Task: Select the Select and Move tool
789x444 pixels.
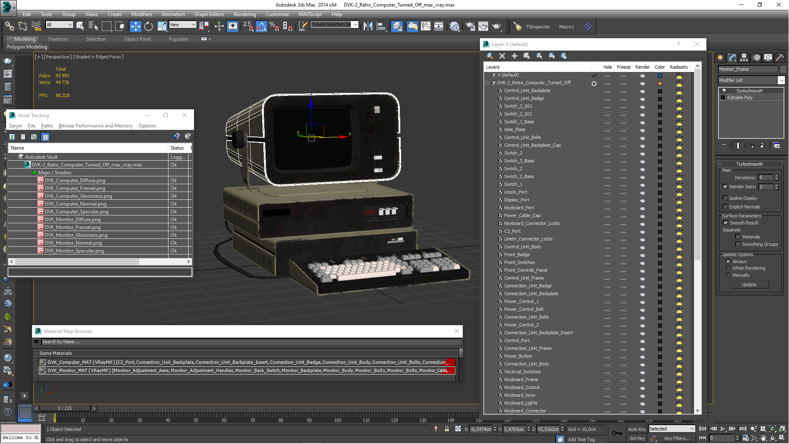Action: coord(135,26)
